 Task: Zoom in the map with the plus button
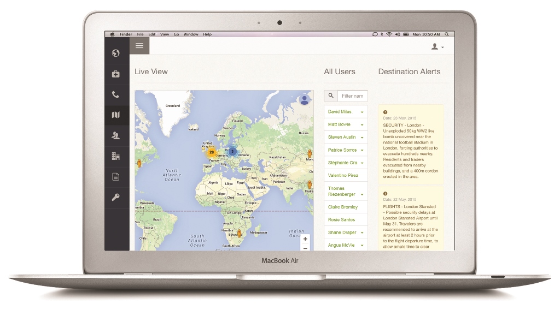tap(305, 239)
